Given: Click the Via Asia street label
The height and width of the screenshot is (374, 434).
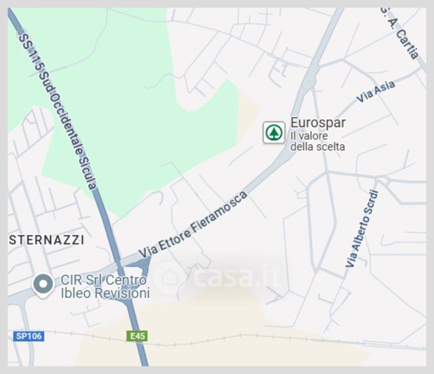Looking at the screenshot, I should pos(375,92).
